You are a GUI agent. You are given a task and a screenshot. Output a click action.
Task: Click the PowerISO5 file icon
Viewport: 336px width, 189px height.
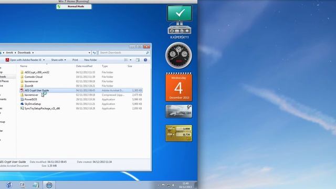22,99
